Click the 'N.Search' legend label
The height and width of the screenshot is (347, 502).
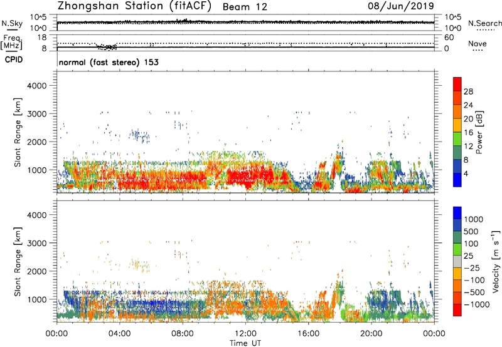(484, 23)
